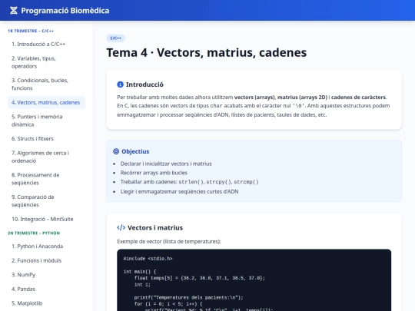Viewport: 415px width, 311px height.
Task: Click objective 'Llegir i emmagatzemar seqüències curtes d'ADN'
Action: (179, 191)
